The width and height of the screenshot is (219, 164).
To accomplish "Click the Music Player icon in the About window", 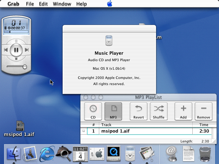I will pyautogui.click(x=109, y=41).
